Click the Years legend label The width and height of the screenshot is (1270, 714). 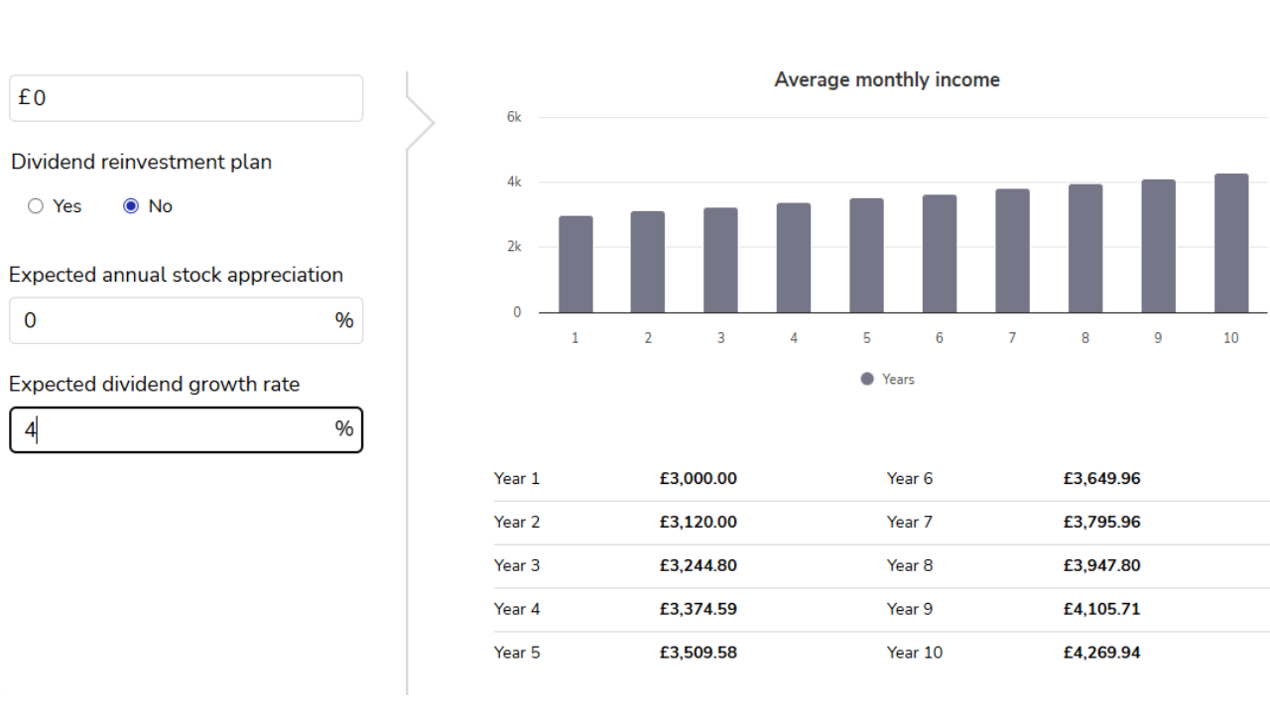click(898, 379)
